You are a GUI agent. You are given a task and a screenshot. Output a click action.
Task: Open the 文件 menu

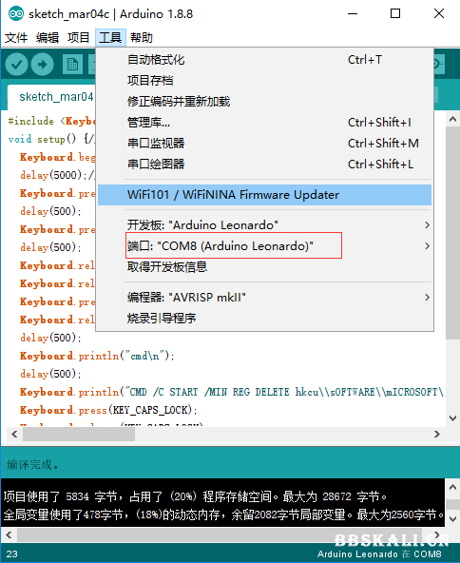click(x=16, y=37)
